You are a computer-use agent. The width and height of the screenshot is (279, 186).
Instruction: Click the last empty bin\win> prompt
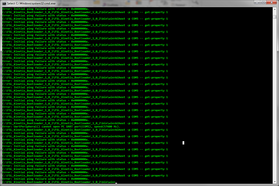click(x=59, y=182)
